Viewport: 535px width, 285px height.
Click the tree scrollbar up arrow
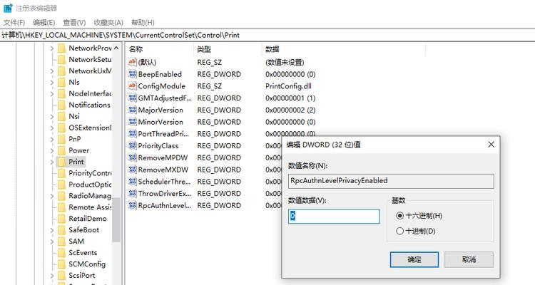click(x=116, y=48)
